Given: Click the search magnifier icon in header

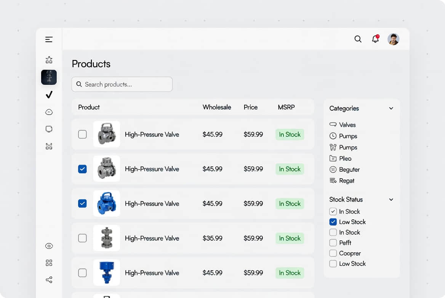Looking at the screenshot, I should [358, 39].
